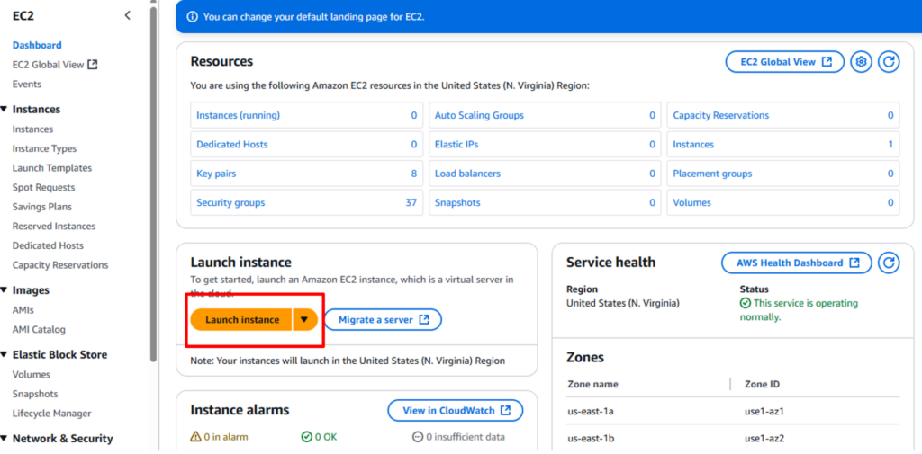Viewport: 922px width, 454px height.
Task: Collapse the Network & Security section
Action: coord(5,439)
